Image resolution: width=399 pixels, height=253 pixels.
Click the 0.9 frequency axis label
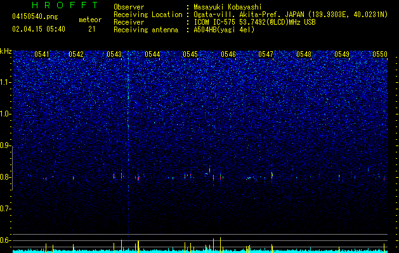(x=5, y=145)
